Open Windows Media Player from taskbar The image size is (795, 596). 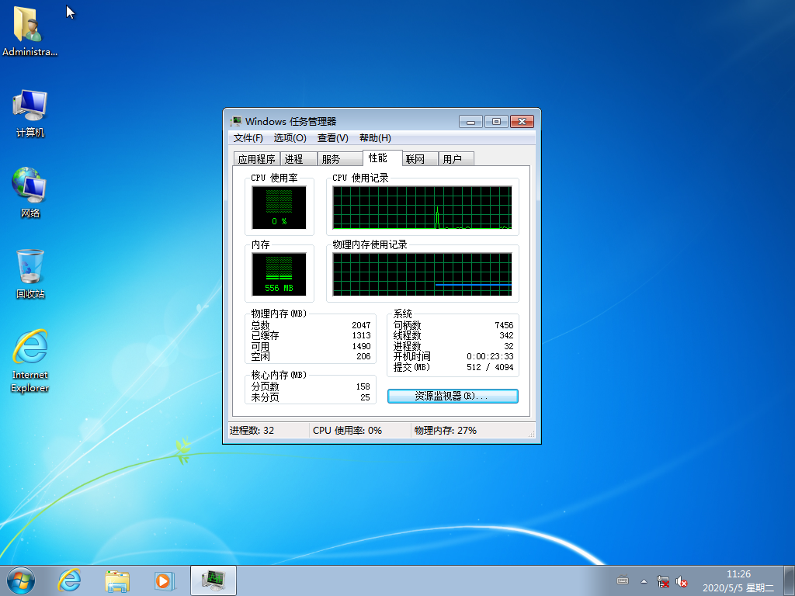coord(165,580)
